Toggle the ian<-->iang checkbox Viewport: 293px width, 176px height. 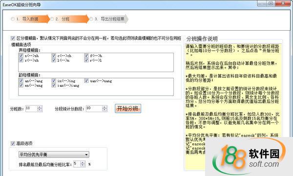[x=54, y=85]
